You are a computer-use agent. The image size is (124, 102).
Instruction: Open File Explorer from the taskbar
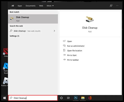[x=83, y=98]
